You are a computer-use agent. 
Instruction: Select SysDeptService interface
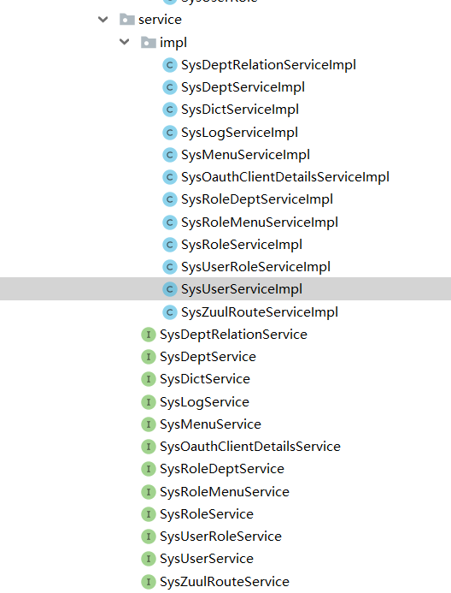coord(208,357)
